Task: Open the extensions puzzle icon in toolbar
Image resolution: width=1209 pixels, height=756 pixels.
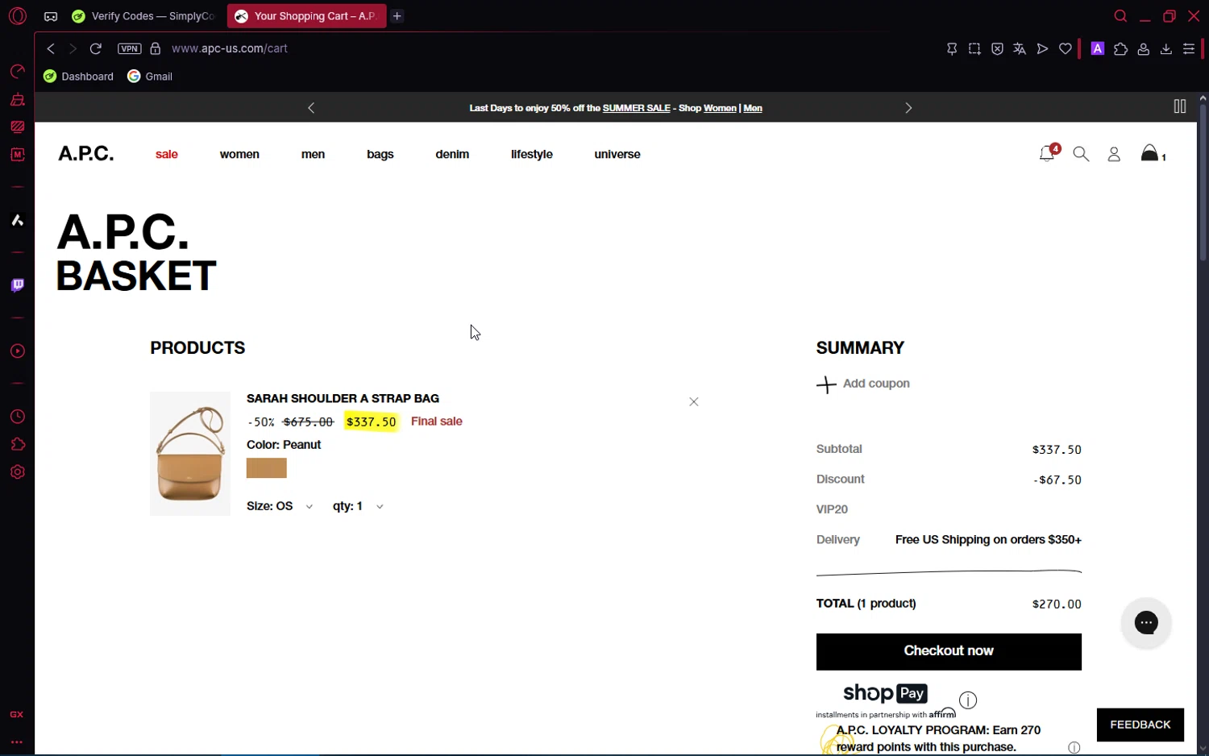Action: point(1120,49)
